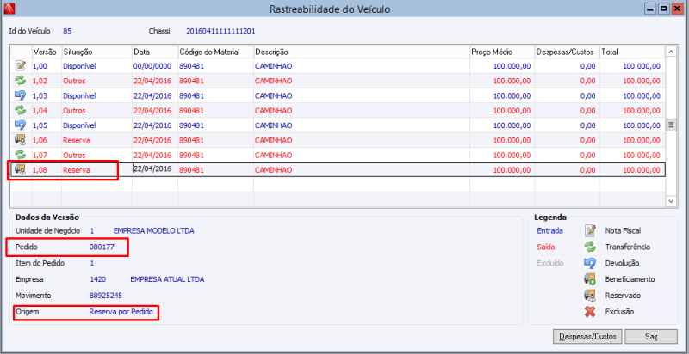Viewport: 689px width, 354px height.
Task: Click the Empresa code 1420
Action: click(x=97, y=279)
